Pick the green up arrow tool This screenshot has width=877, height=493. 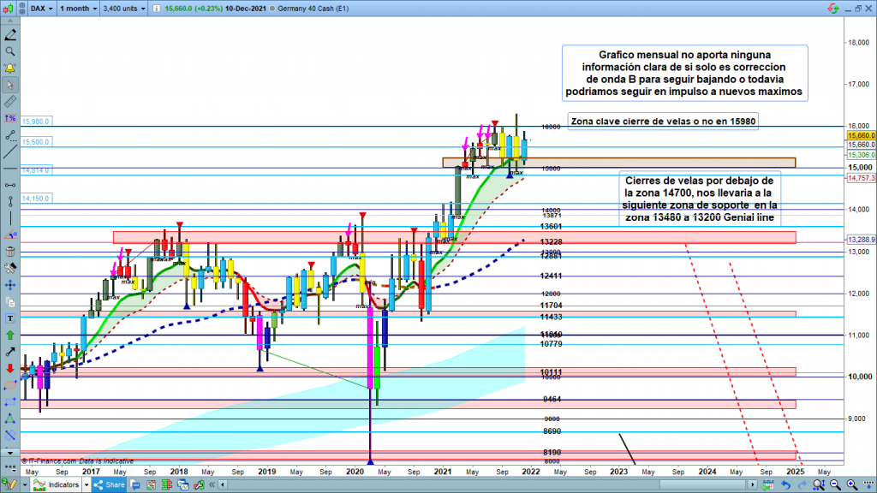(x=10, y=335)
